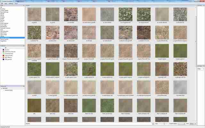Collapse the DLC filter panel using its header arrow

click(x=24, y=45)
